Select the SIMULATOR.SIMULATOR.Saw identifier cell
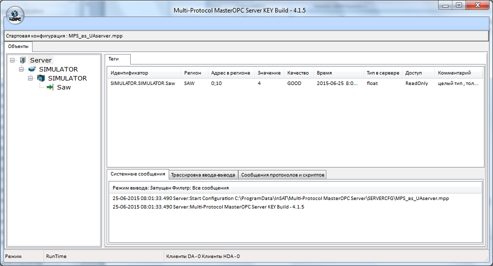The width and height of the screenshot is (493, 266). pyautogui.click(x=143, y=83)
